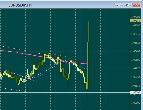The width and height of the screenshot is (143, 110).
Task: Click the 1.07280 price scale label
Action: click(135, 17)
